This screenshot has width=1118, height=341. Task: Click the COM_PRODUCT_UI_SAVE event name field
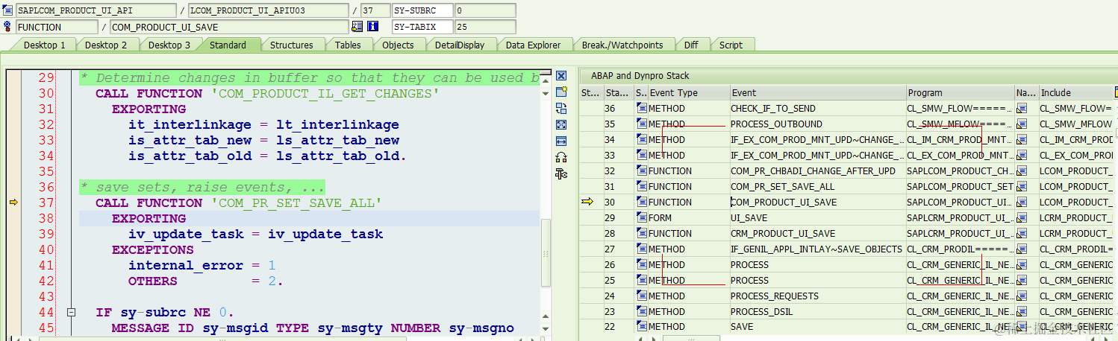229,27
